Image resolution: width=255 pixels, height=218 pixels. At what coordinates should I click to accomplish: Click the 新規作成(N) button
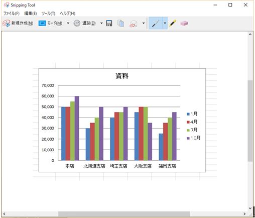point(18,23)
